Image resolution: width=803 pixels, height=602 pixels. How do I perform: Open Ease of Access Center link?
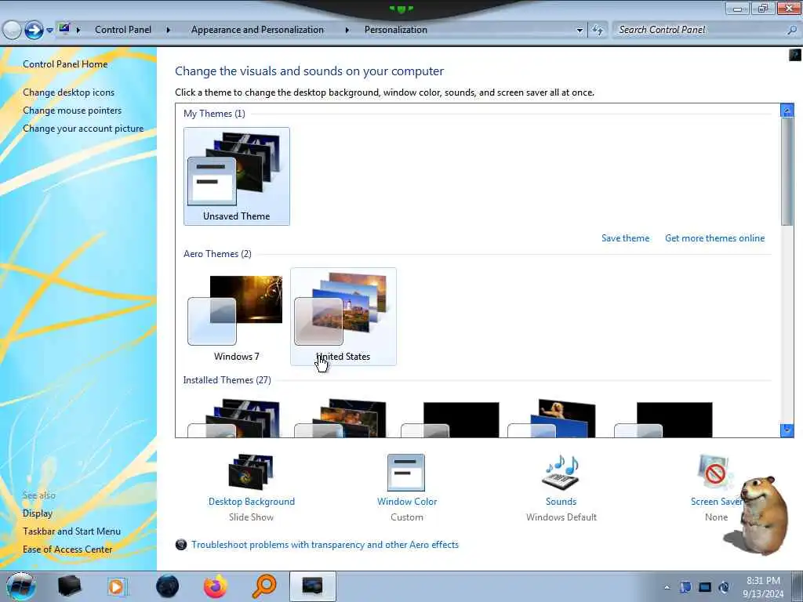point(67,549)
